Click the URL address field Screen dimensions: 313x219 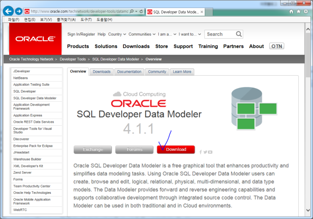click(79, 11)
